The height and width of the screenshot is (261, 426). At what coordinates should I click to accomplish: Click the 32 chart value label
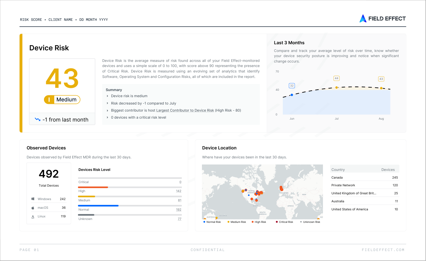pyautogui.click(x=292, y=86)
